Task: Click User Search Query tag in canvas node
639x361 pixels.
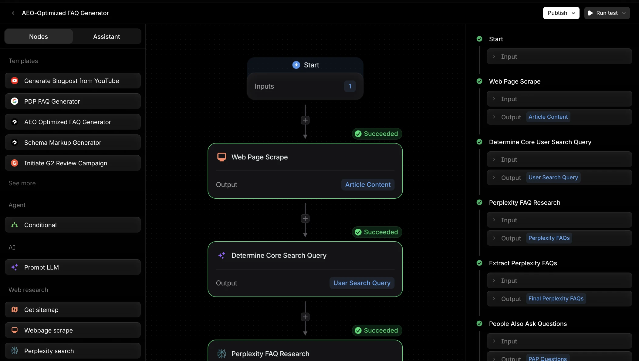Action: click(362, 283)
